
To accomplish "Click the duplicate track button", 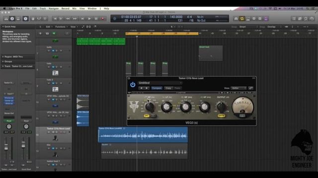I will 47,33.
